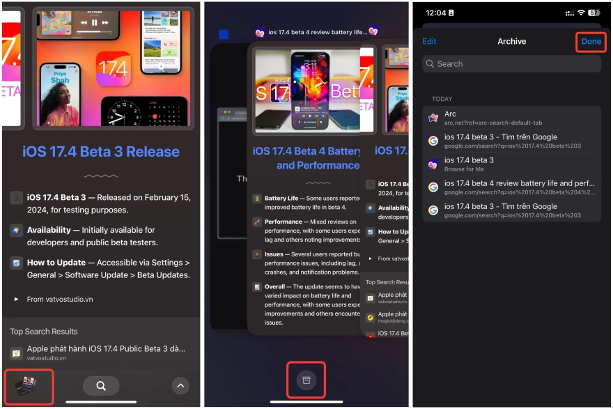
Task: Click the Arc logo icon in archive list
Action: (433, 118)
